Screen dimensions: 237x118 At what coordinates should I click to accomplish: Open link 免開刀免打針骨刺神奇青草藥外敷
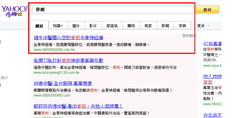coord(68,61)
